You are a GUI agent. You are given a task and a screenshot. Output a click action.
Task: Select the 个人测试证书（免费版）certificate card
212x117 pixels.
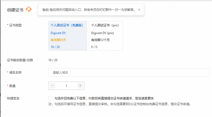67,36
